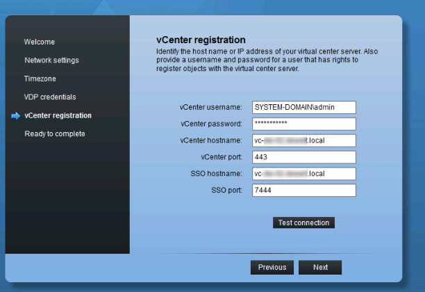Select vCenter registration in sidebar
This screenshot has width=425, height=292.
click(x=58, y=115)
